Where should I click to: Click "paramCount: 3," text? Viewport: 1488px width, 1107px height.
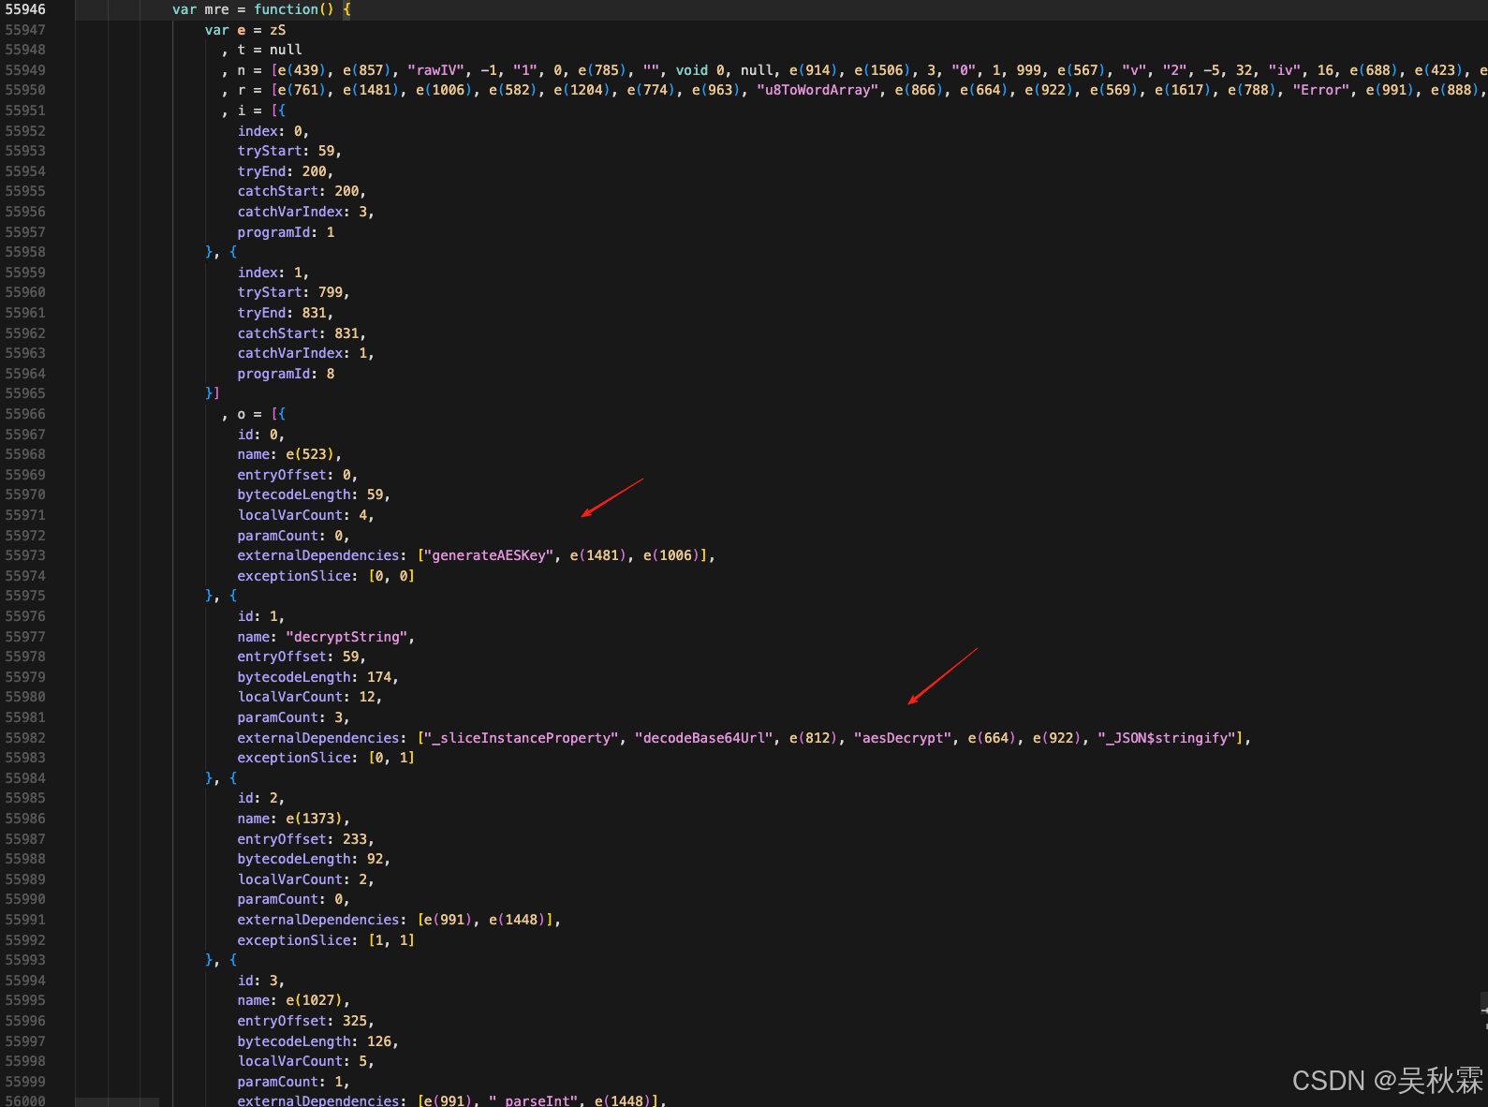pyautogui.click(x=294, y=717)
